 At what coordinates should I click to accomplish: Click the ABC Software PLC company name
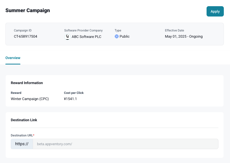pyautogui.click(x=86, y=37)
